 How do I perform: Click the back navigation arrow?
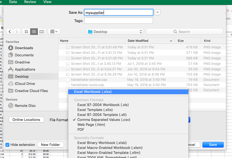[10, 32]
